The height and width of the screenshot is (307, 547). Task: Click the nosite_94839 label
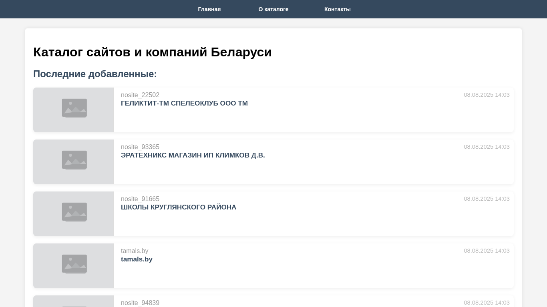tap(140, 303)
